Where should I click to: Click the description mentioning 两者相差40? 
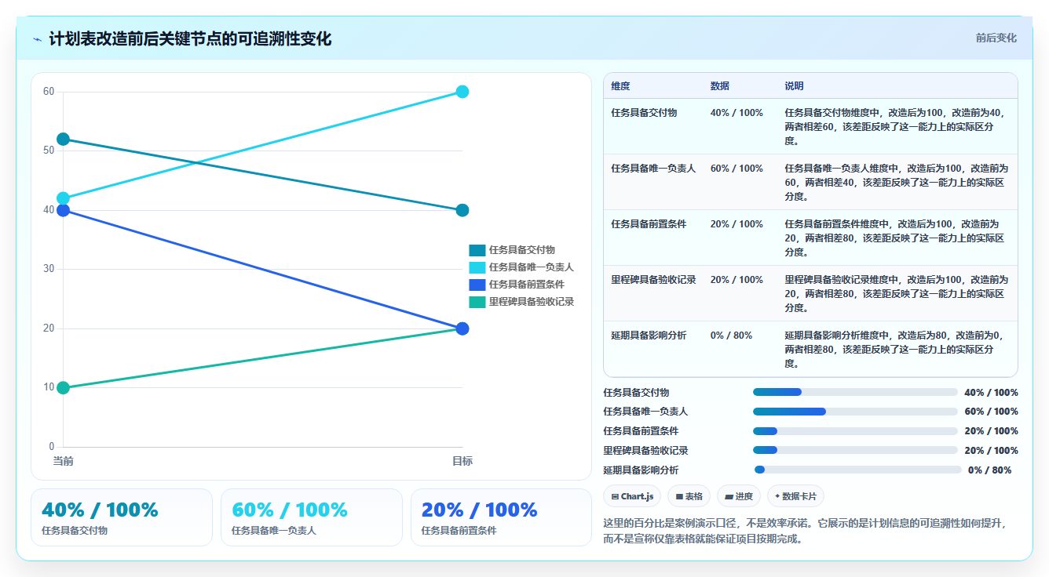pyautogui.click(x=896, y=183)
